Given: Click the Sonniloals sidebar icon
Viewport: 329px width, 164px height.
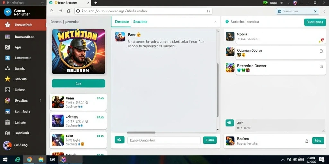Looking at the screenshot, I should (x=8, y=111).
